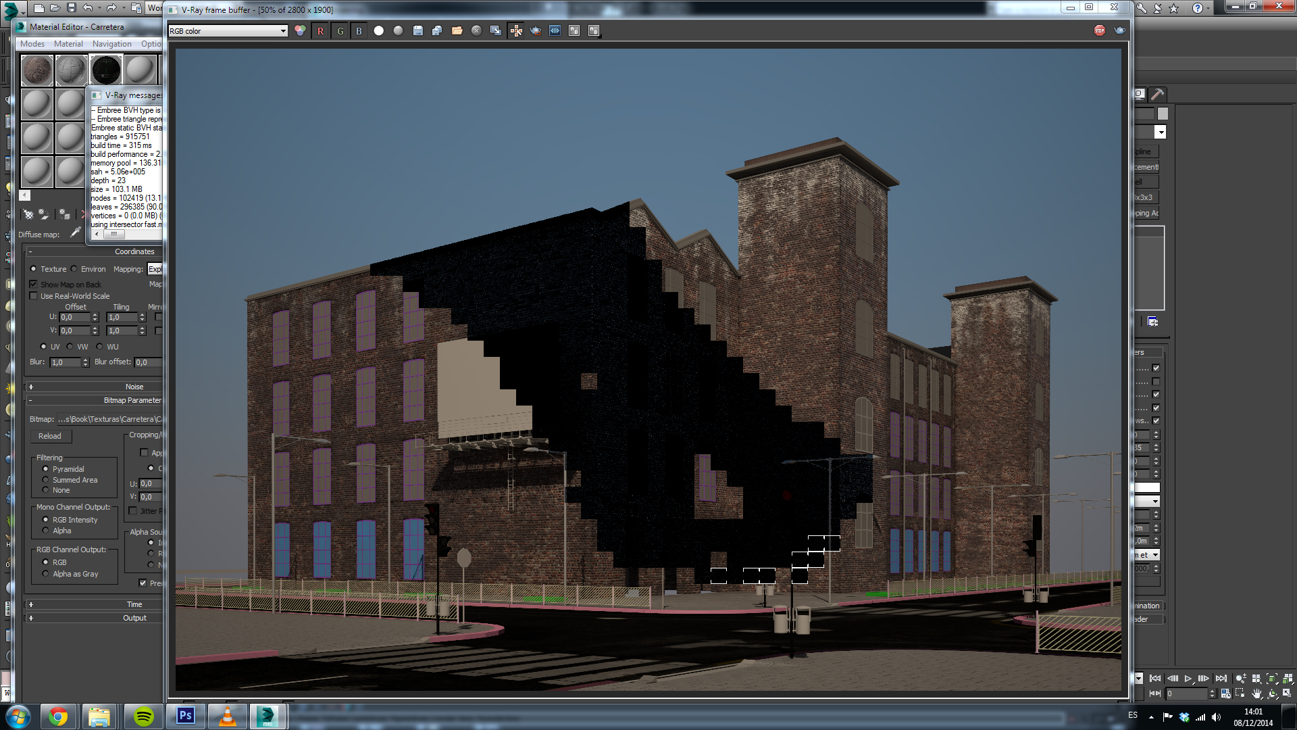Screen dimensions: 1297x730
Task: Toggle the red channel button
Action: coord(320,31)
